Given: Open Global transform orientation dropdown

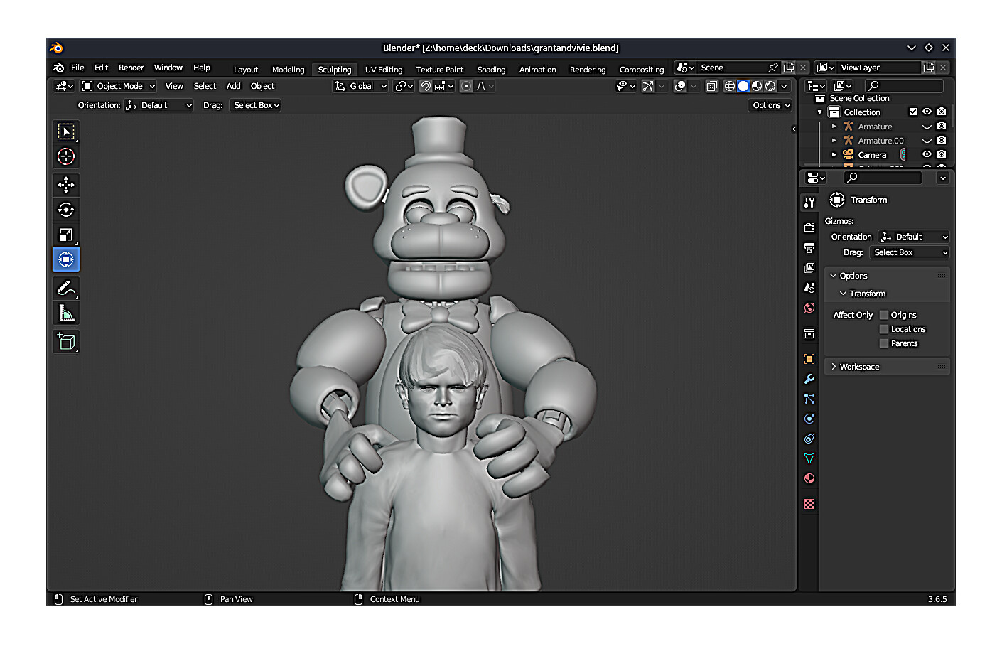Looking at the screenshot, I should [361, 86].
